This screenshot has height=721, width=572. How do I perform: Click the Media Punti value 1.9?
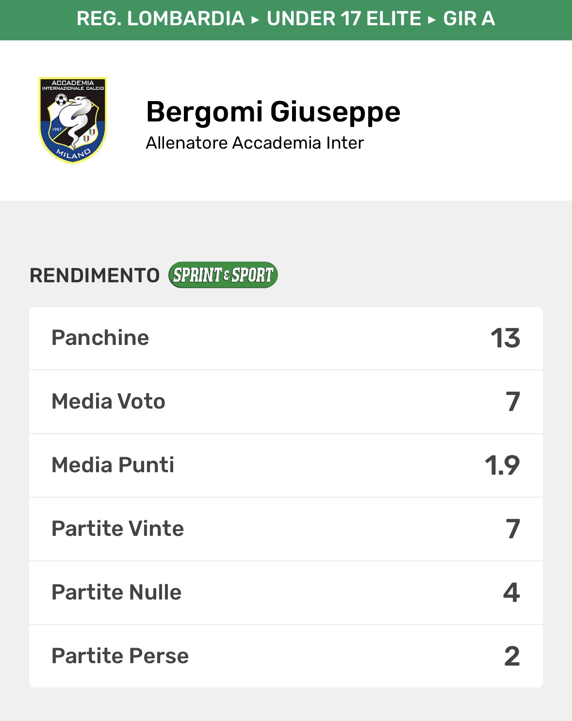coord(502,465)
